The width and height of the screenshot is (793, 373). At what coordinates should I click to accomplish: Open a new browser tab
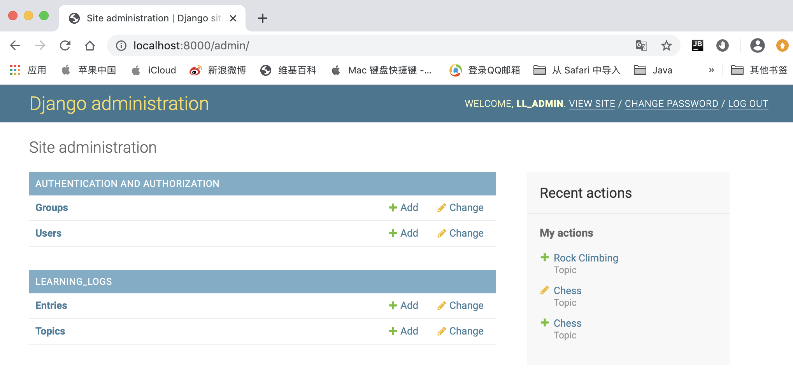click(263, 18)
